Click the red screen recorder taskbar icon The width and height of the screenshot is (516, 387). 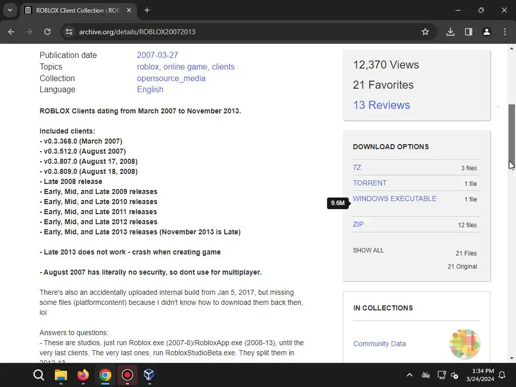click(127, 375)
